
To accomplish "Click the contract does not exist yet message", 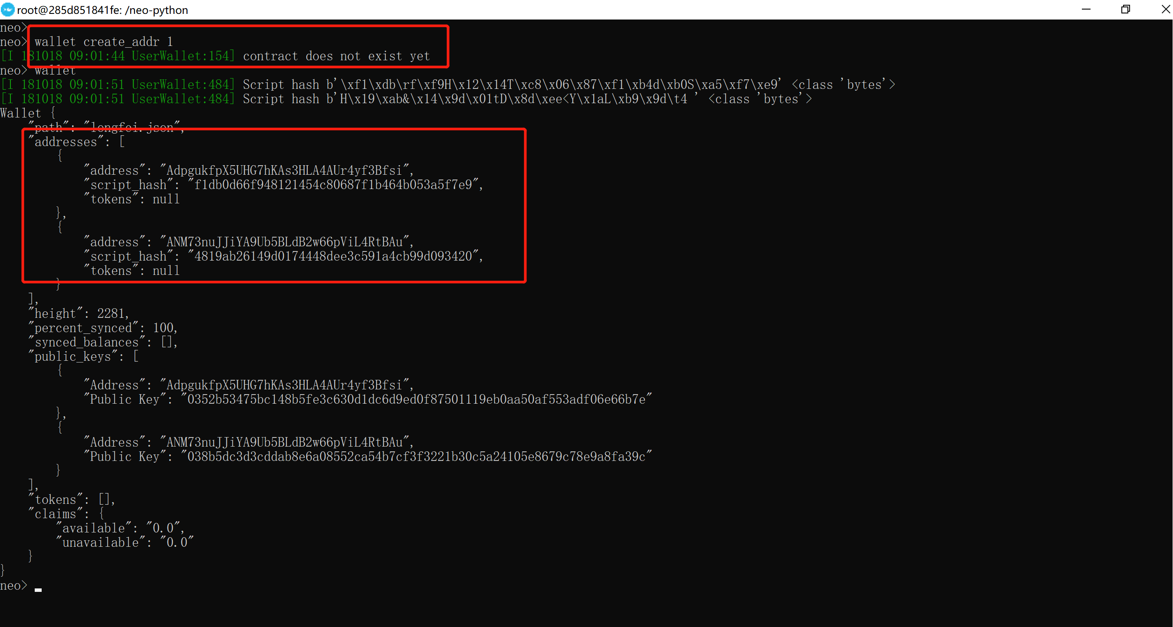I will point(336,56).
